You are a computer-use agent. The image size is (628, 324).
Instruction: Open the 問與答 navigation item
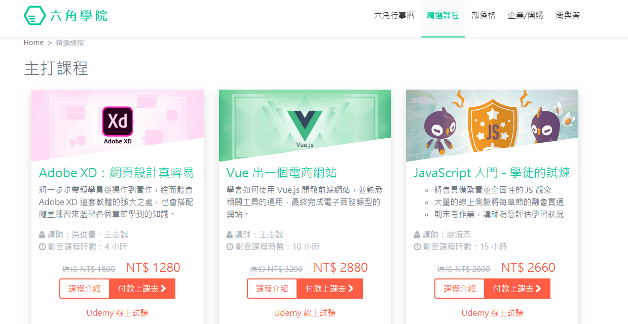click(x=568, y=15)
